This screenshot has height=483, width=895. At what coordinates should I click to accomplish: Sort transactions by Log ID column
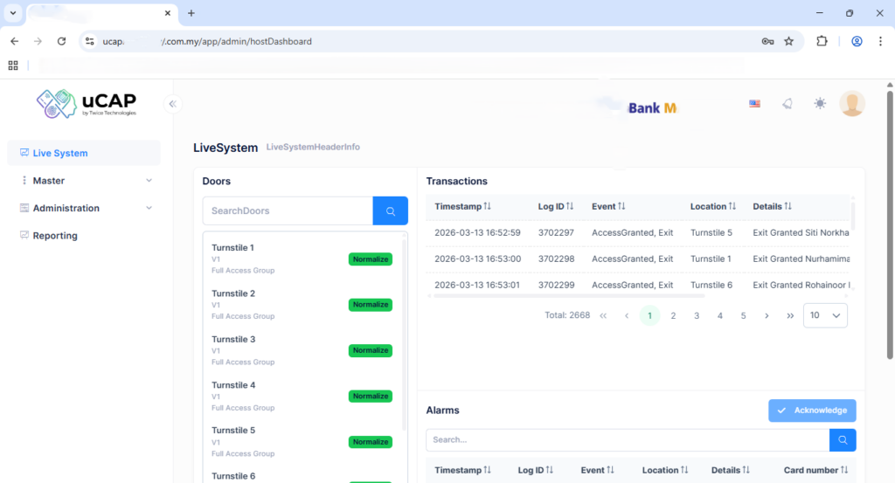click(x=555, y=207)
